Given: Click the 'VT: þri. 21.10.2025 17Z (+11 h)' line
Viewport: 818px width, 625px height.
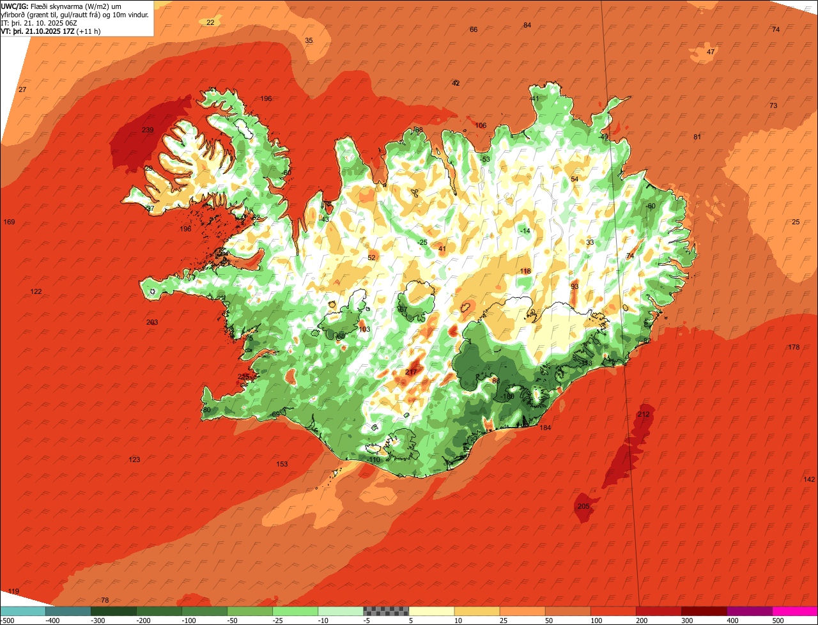Looking at the screenshot, I should click(x=50, y=31).
